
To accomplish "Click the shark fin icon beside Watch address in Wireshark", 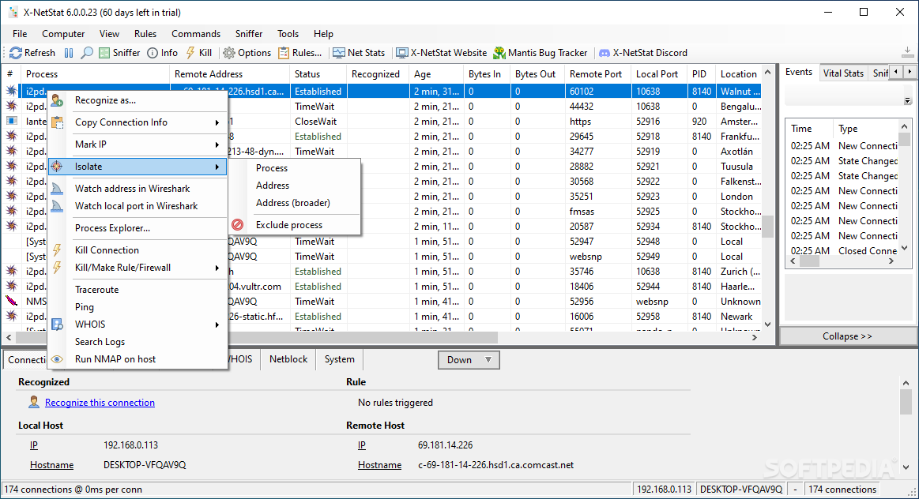I will pyautogui.click(x=57, y=189).
